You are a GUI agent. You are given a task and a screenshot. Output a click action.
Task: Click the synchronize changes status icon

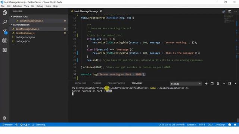pos(17,125)
